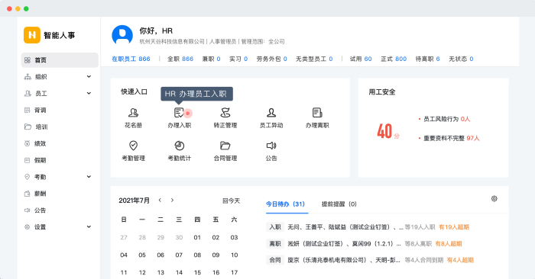The image size is (535, 279).
Task: Click 试用 60 count
Action: tap(361, 59)
